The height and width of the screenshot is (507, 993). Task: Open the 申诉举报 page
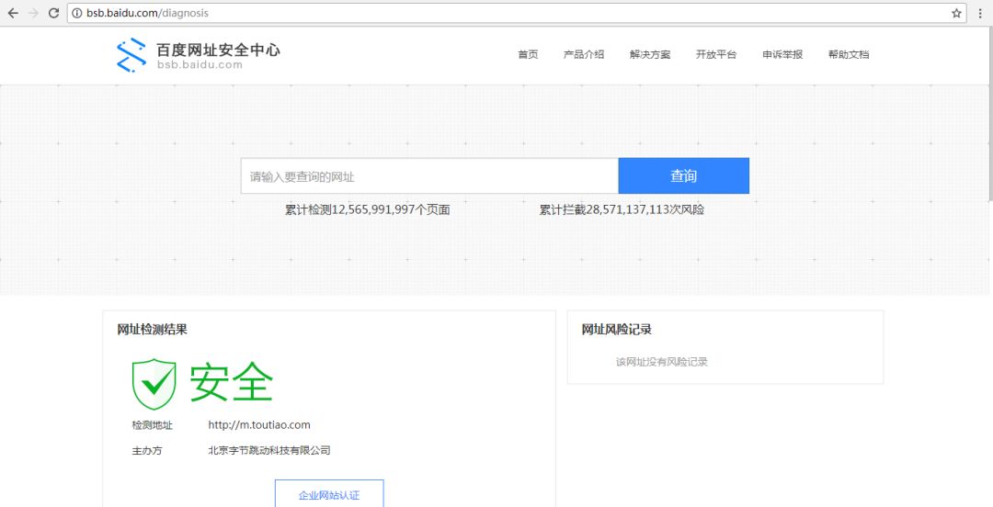point(782,54)
